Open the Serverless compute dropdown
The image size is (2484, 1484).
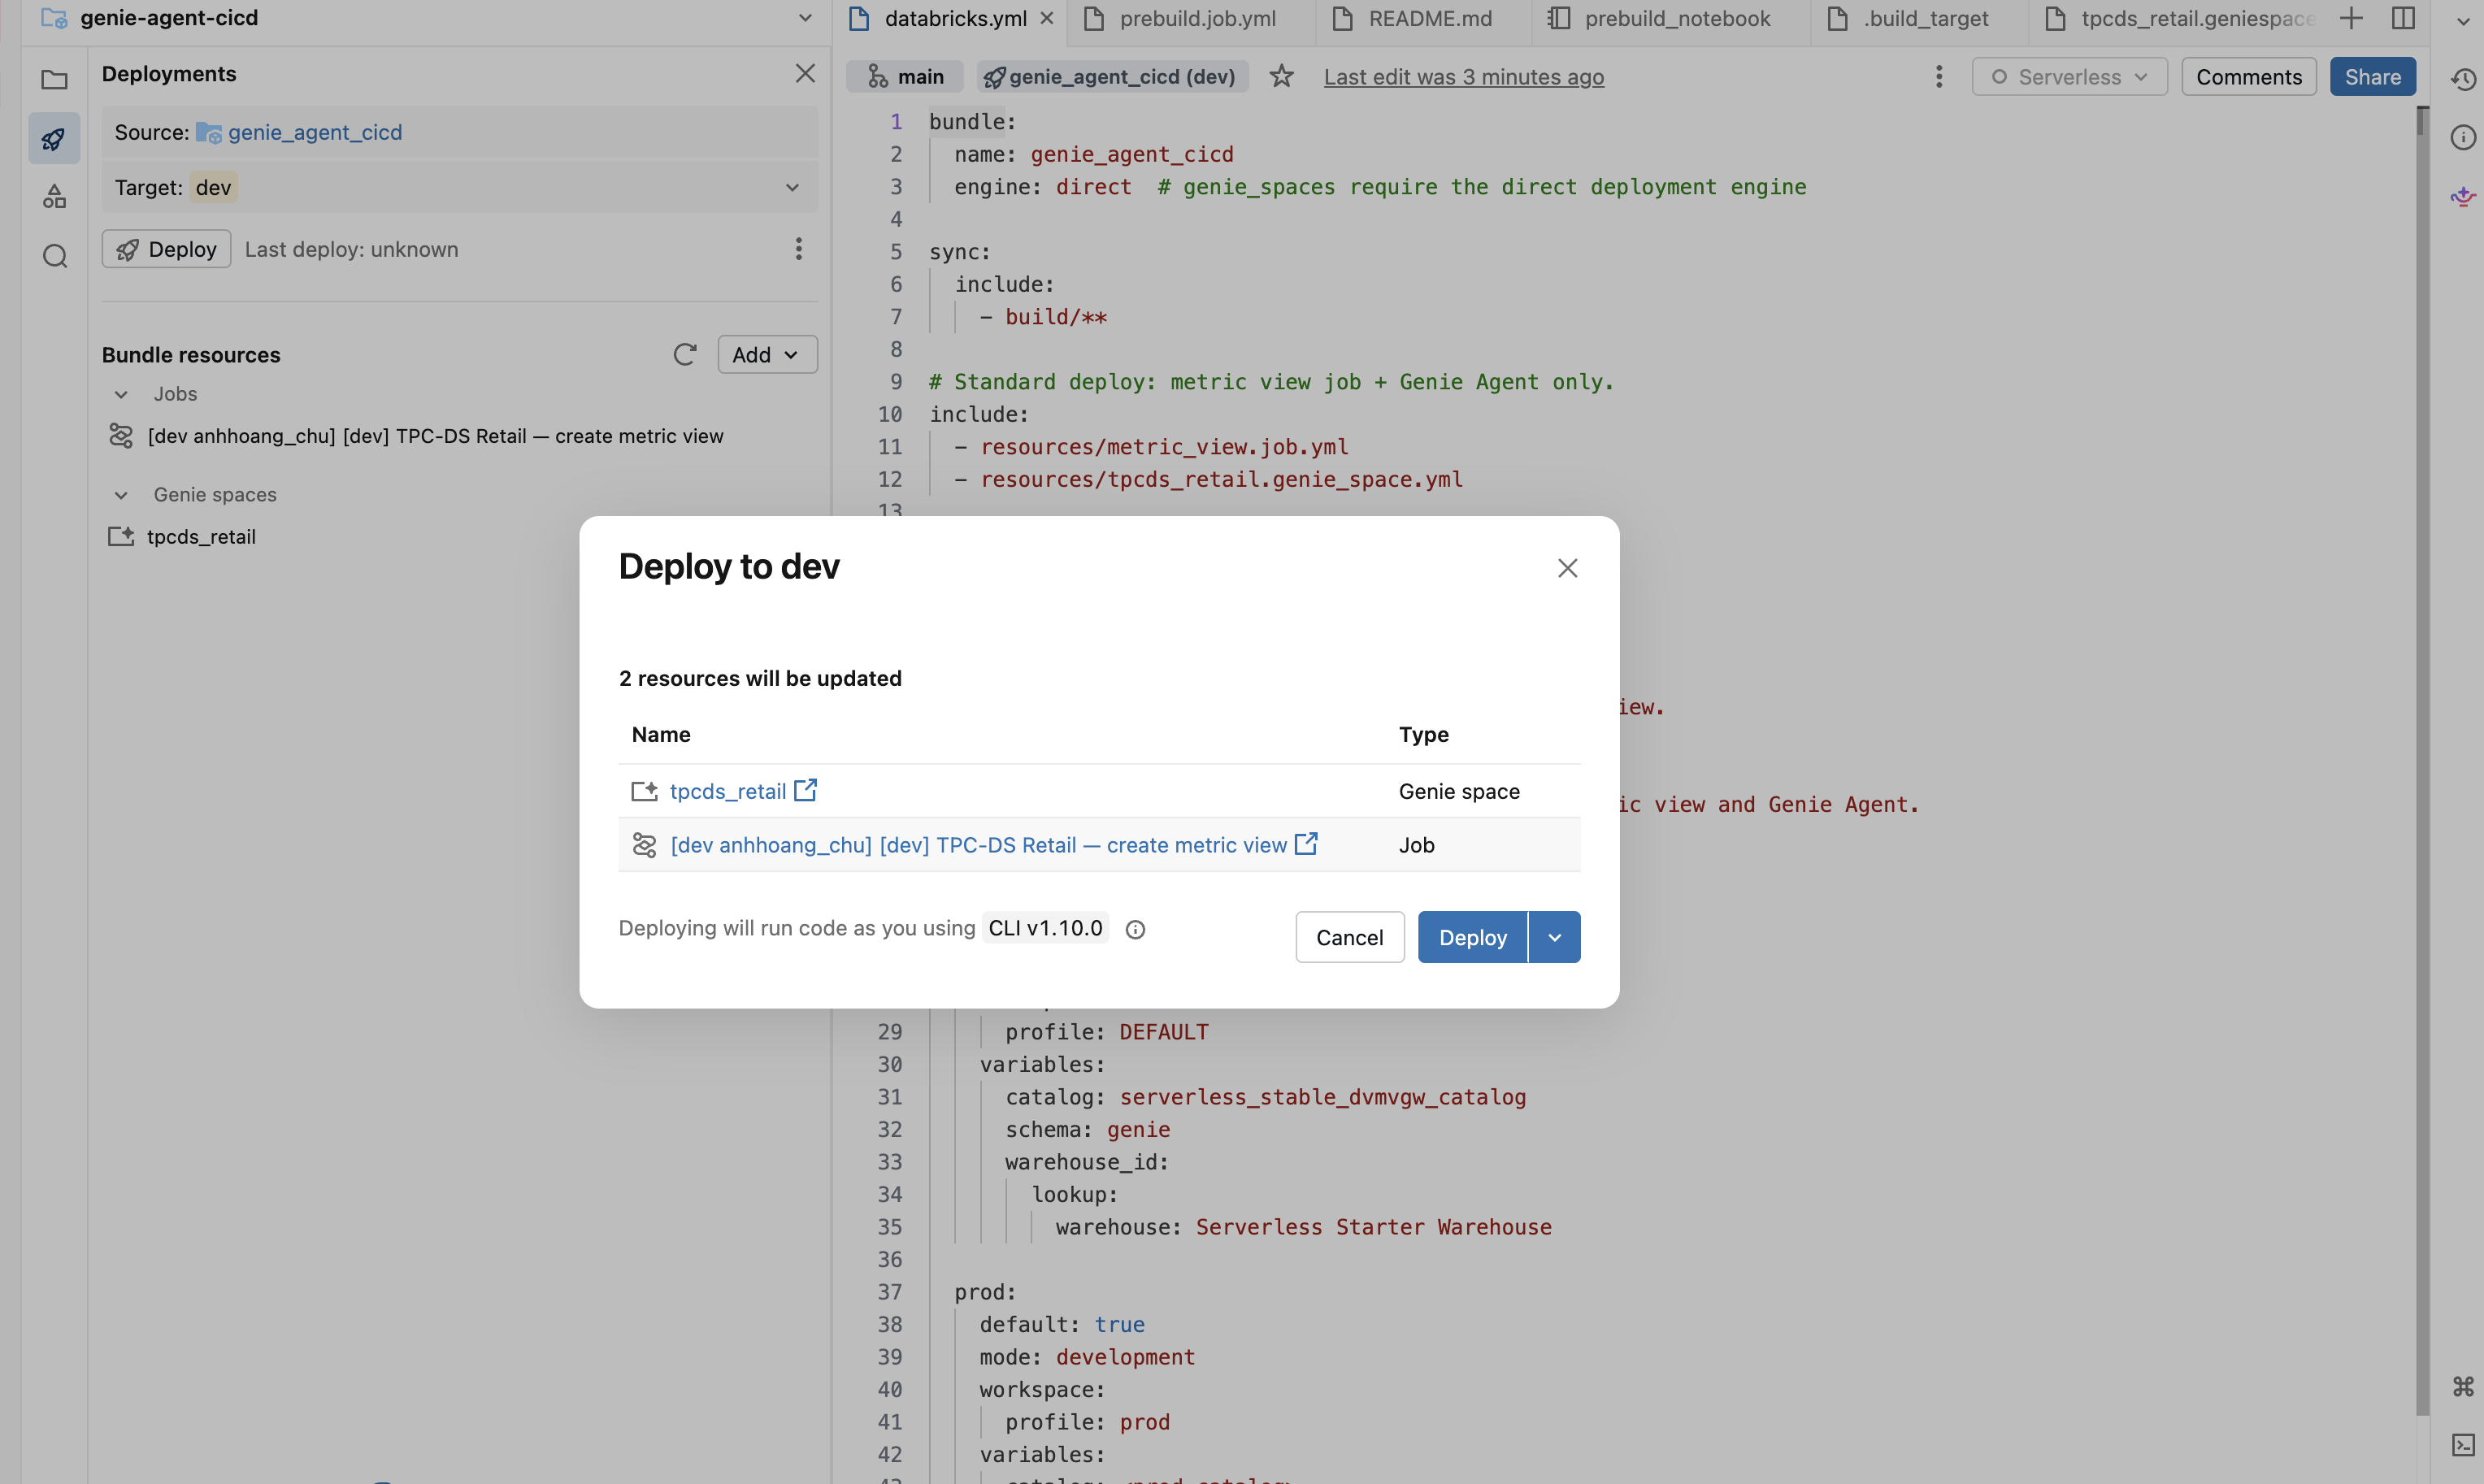2069,76
